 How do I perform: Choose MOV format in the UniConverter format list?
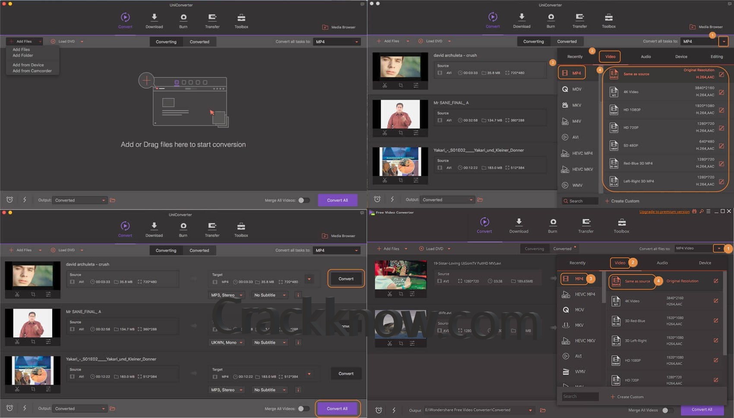click(x=576, y=89)
